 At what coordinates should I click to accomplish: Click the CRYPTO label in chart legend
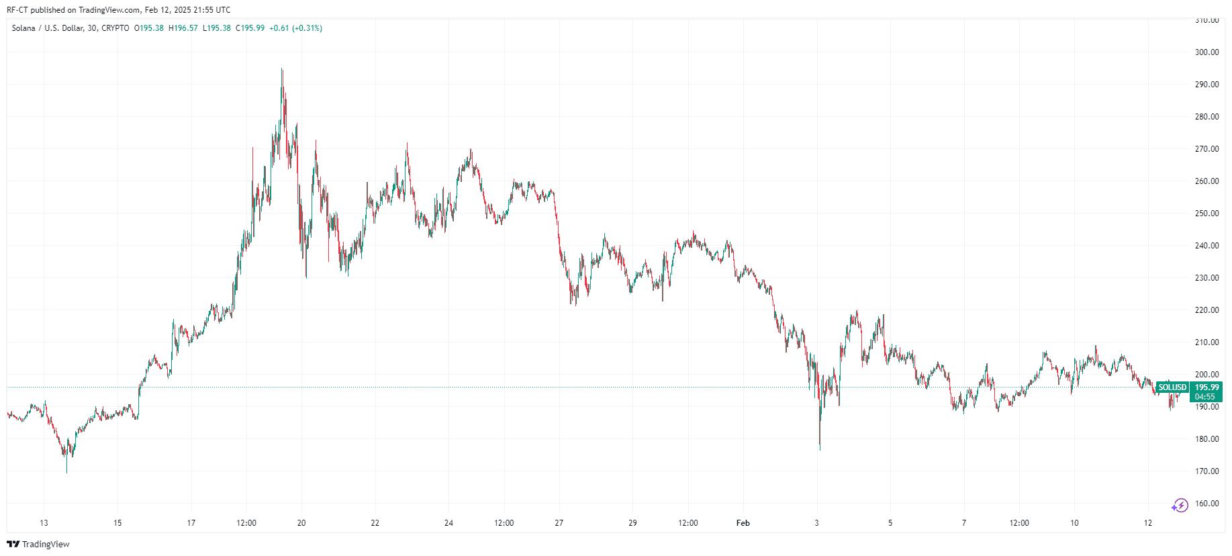[x=115, y=28]
